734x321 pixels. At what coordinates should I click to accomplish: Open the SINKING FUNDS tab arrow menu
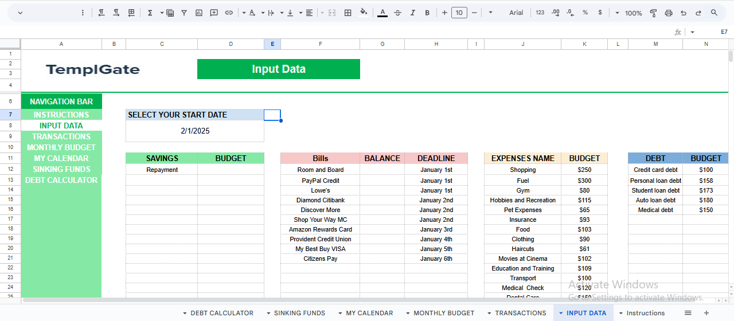tap(268, 314)
